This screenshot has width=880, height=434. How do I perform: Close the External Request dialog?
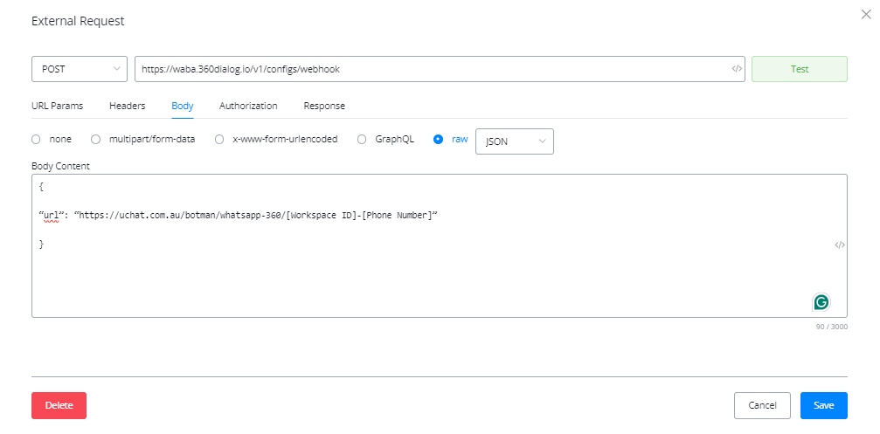865,15
